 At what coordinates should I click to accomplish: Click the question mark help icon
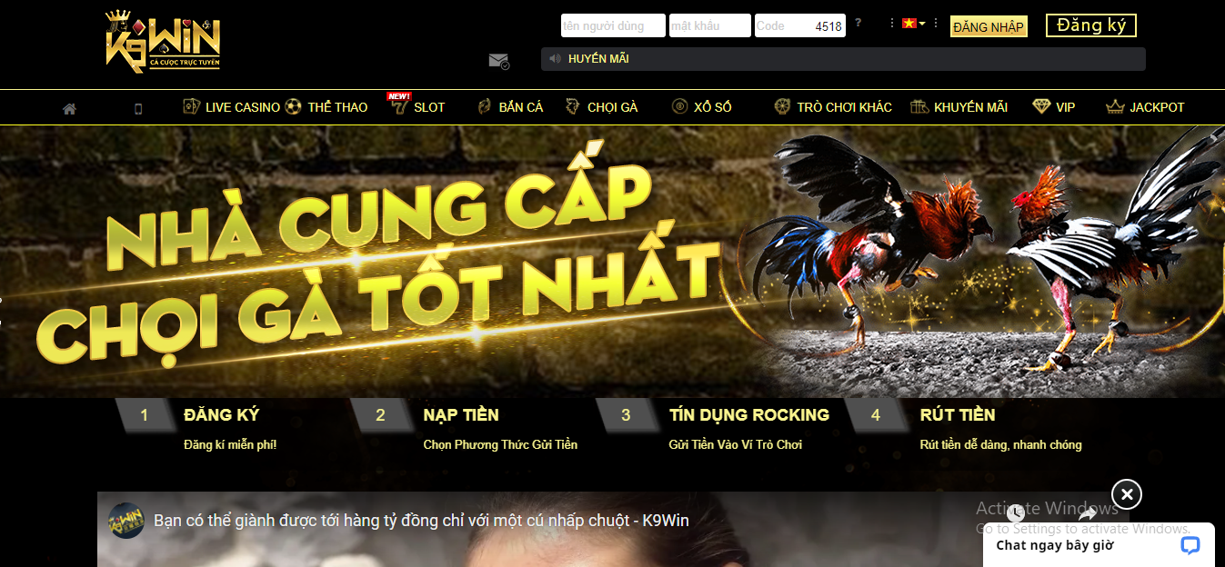click(x=858, y=22)
